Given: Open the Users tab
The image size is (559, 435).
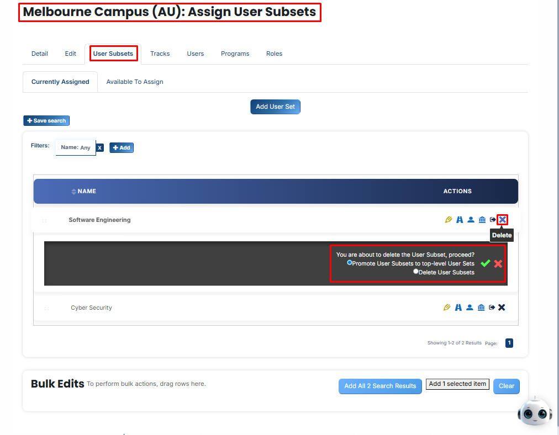Looking at the screenshot, I should coord(196,54).
